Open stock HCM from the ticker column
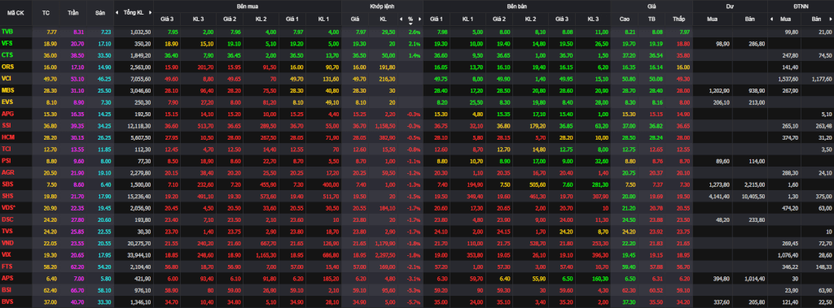 [x=8, y=137]
